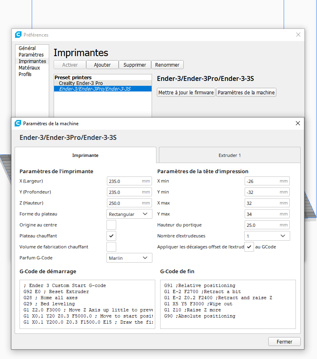Viewport: 317px width, 359px height.
Task: Click the Activer button
Action: (x=70, y=65)
